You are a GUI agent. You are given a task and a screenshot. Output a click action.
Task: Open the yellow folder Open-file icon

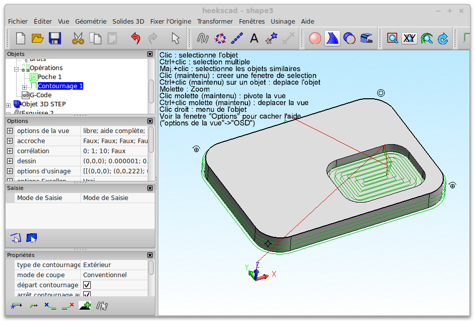click(38, 38)
